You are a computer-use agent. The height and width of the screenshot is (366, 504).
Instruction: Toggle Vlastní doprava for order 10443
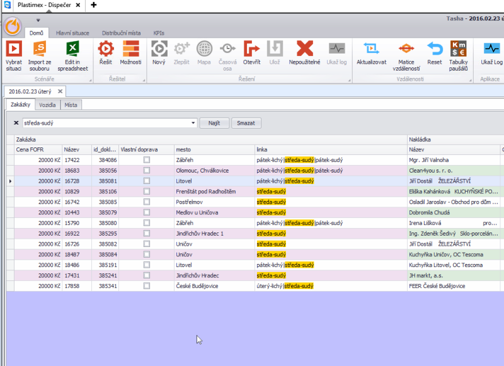[147, 212]
